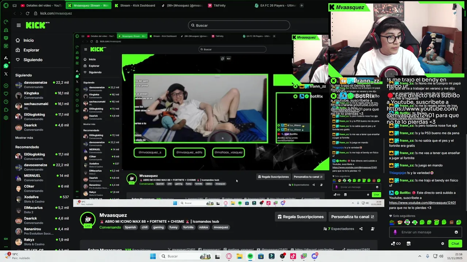Switch to 'Detalles del video - YouTube' tab
467x262 pixels.
click(41, 5)
